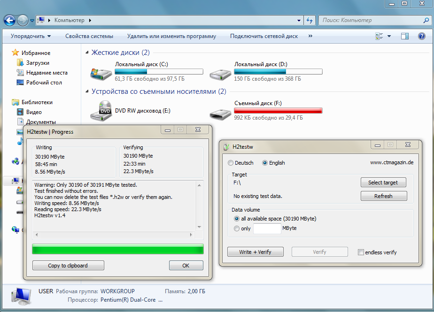Click the change view icon
The image size is (434, 312).
tap(379, 36)
